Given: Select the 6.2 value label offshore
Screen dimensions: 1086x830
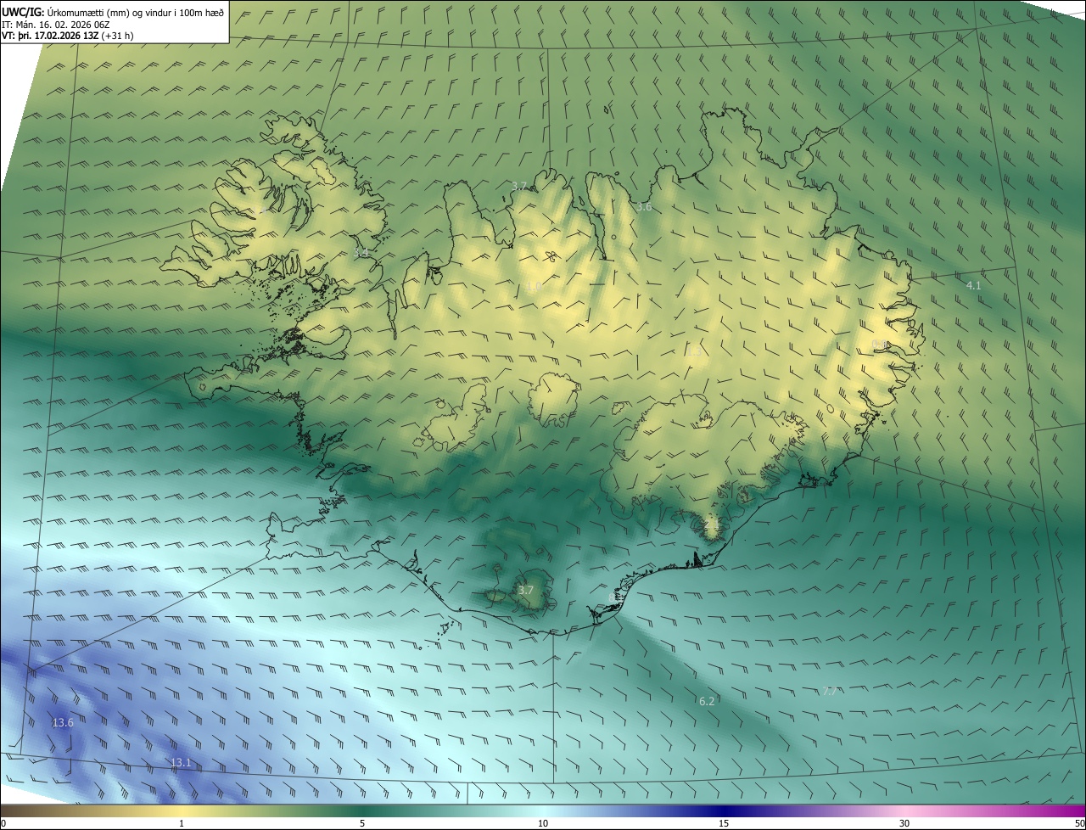Looking at the screenshot, I should click(707, 701).
